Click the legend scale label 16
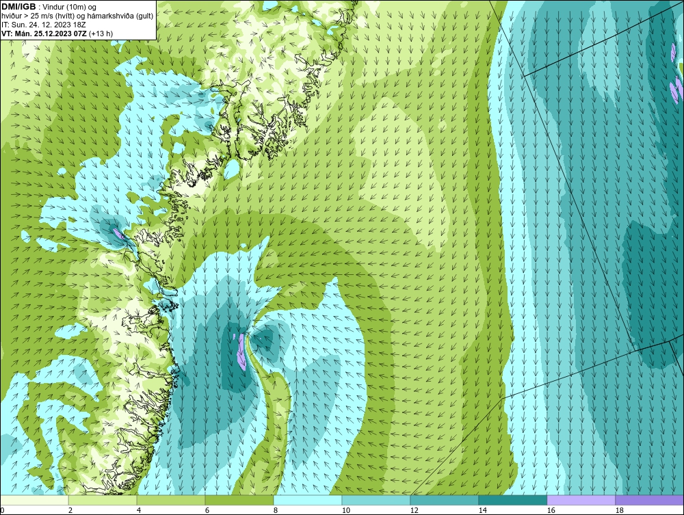The width and height of the screenshot is (684, 515). click(551, 510)
